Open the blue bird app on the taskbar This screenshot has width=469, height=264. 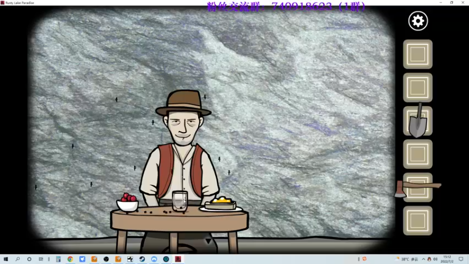(x=82, y=259)
